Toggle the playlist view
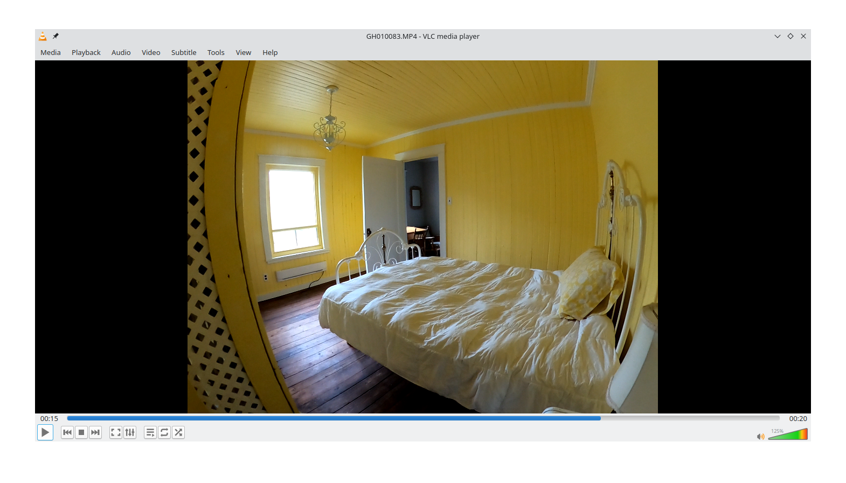This screenshot has width=846, height=483. (x=150, y=432)
